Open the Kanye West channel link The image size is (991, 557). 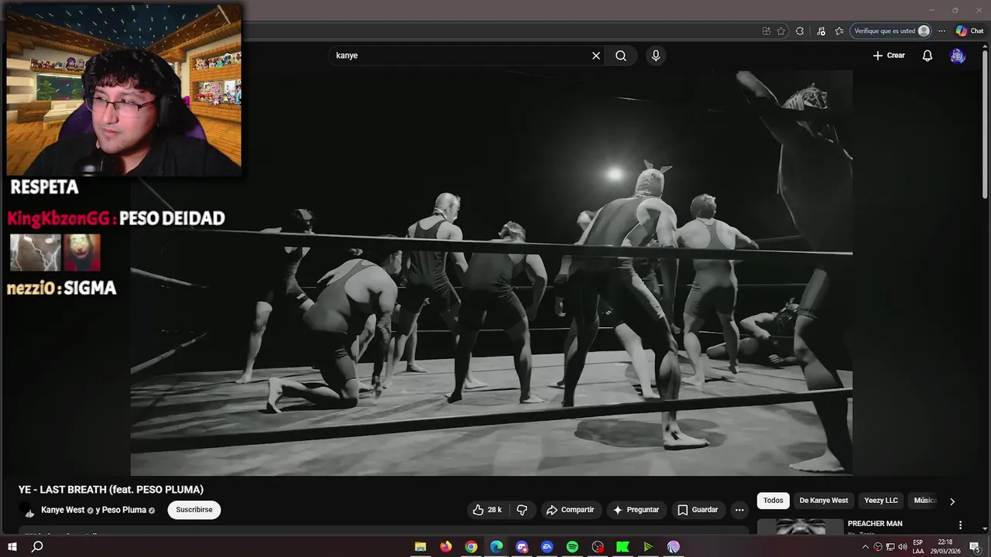63,510
